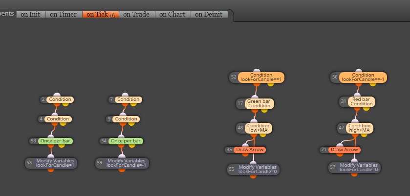Click orange output port below block 55
This screenshot has width=410, height=196.
pyautogui.click(x=253, y=176)
